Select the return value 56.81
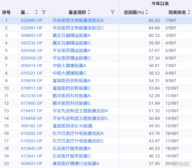This screenshot has height=168, width=192. pos(154,66)
